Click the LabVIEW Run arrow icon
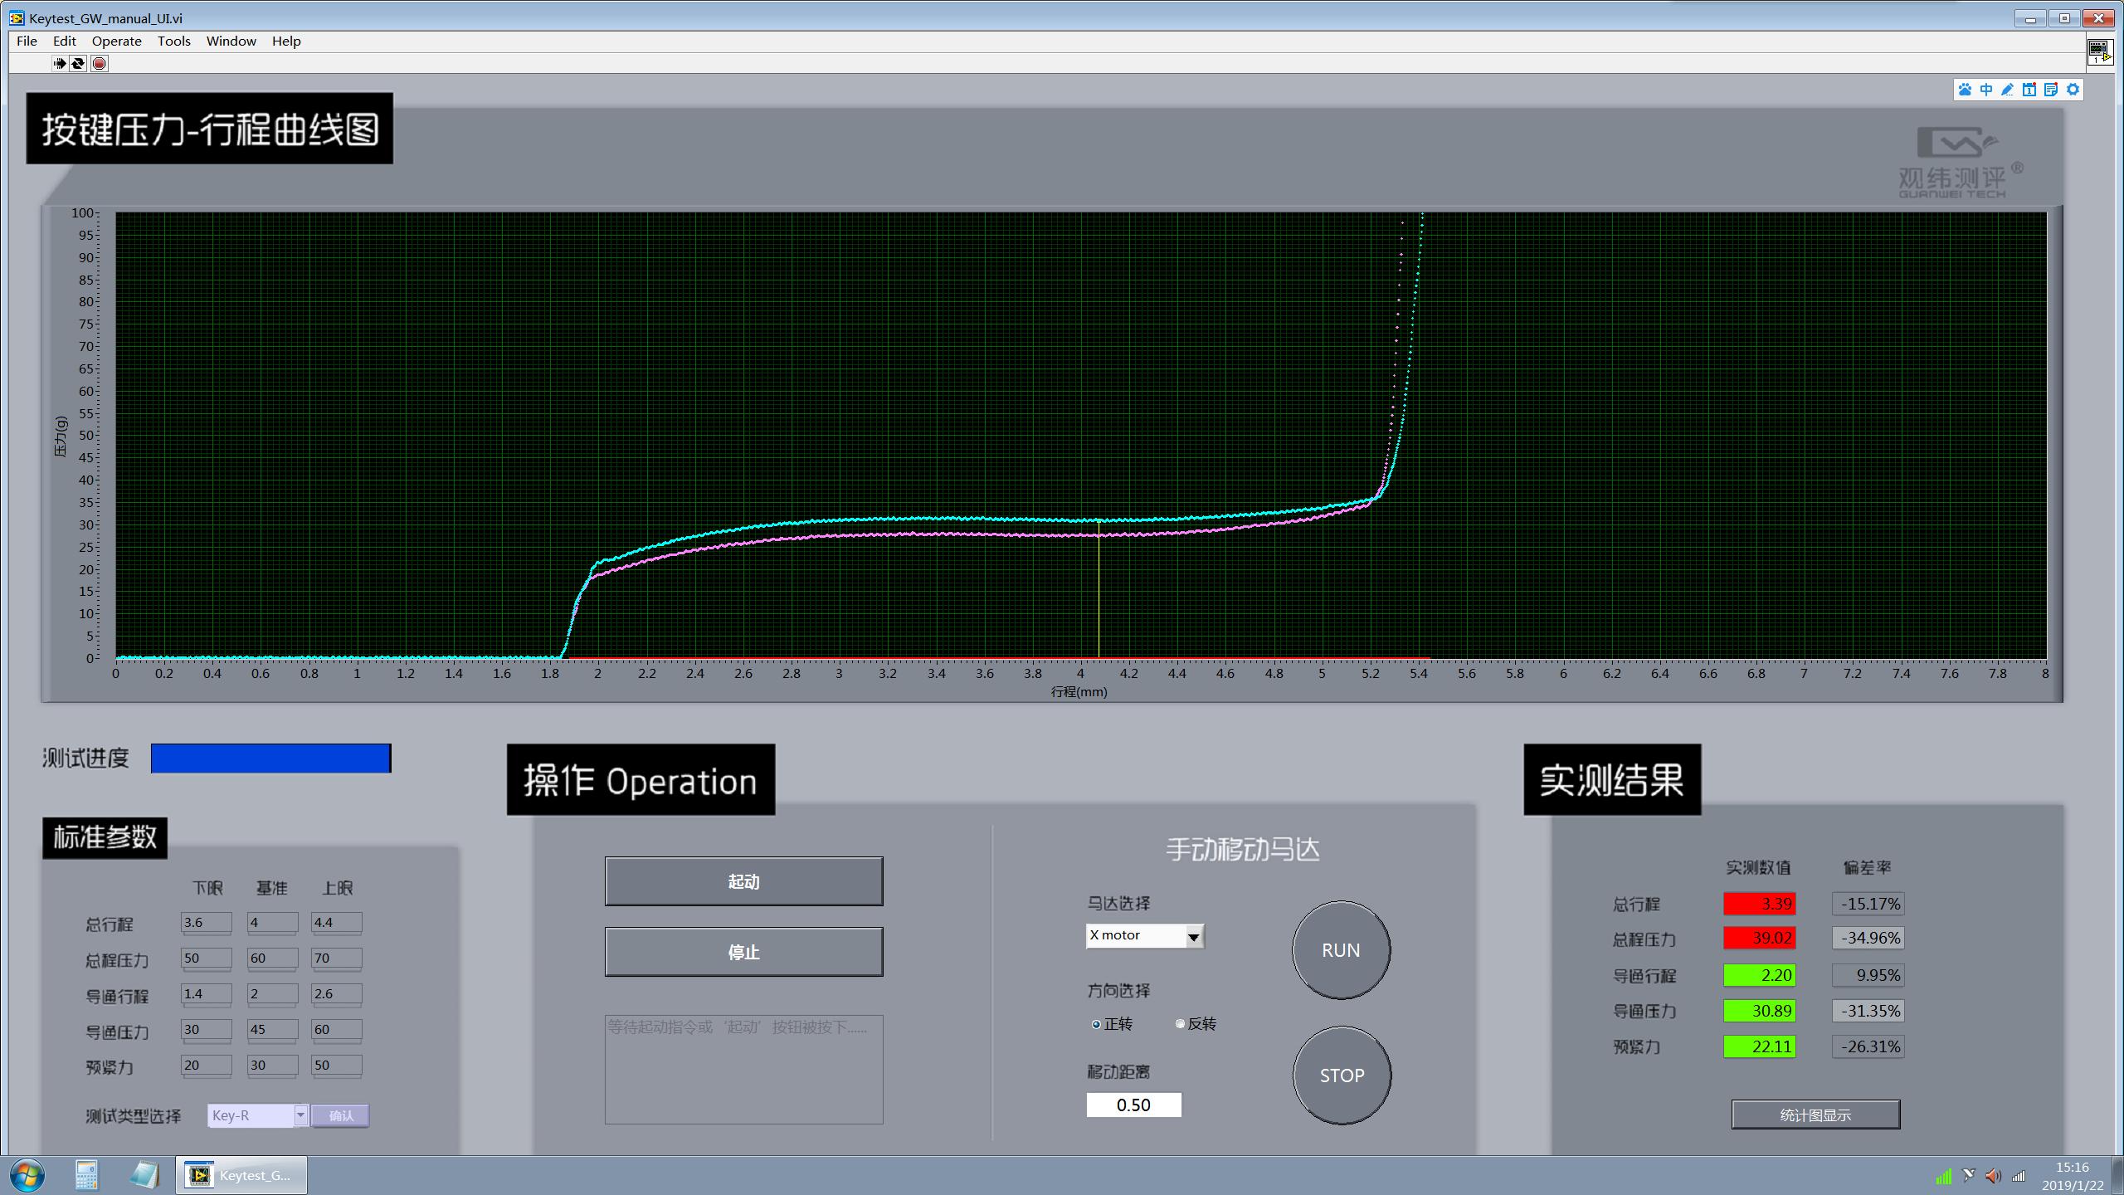Image resolution: width=2124 pixels, height=1195 pixels. [60, 63]
